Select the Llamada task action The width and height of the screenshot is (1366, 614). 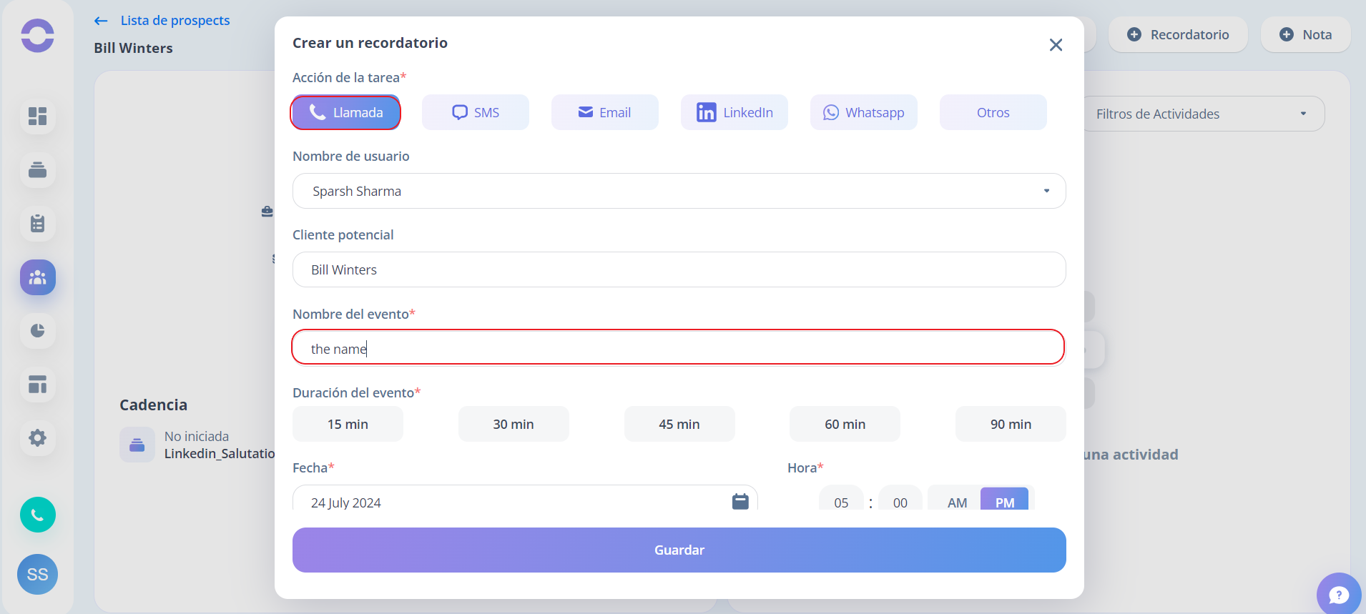coord(345,112)
